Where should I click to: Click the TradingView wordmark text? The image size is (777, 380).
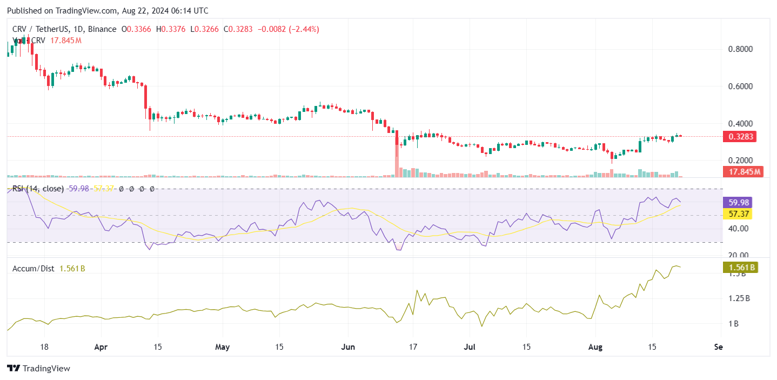46,369
